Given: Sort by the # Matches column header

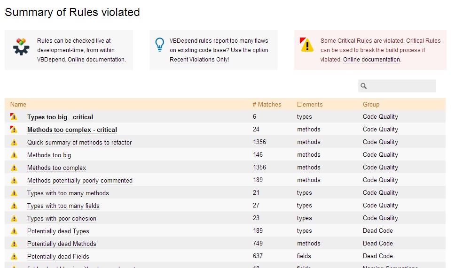Looking at the screenshot, I should click(x=267, y=104).
